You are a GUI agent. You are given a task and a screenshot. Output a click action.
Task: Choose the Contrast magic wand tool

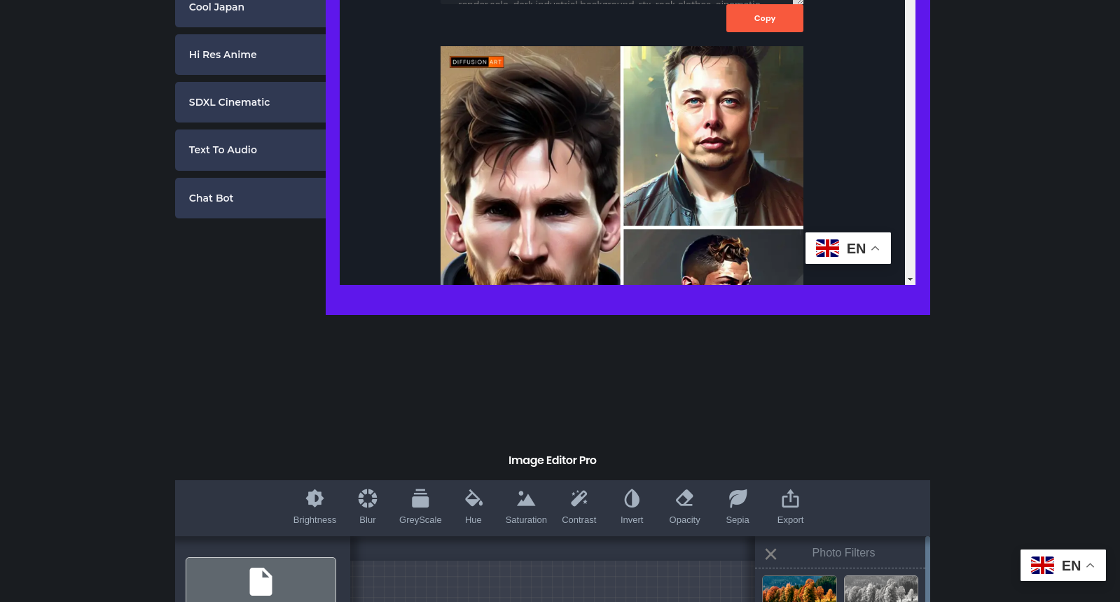(x=579, y=498)
